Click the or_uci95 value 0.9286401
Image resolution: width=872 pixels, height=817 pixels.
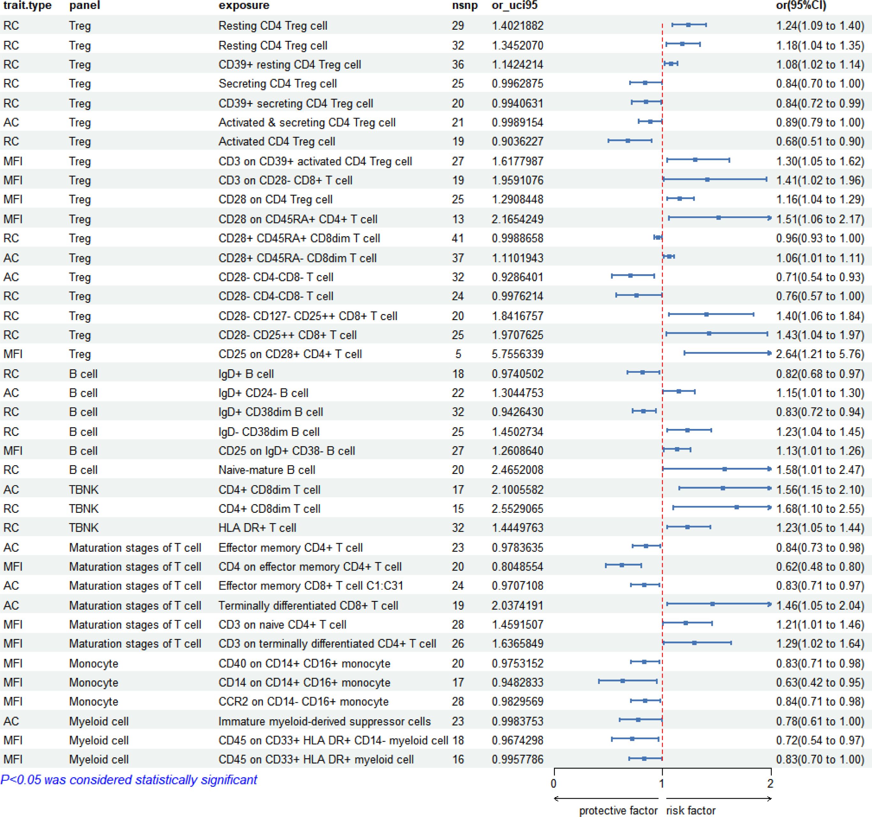[x=518, y=277]
